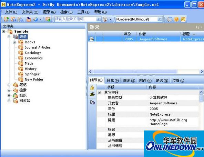The width and height of the screenshot is (204, 157).
Task: Switch to the 细节 (D) tab
Action: pyautogui.click(x=96, y=80)
